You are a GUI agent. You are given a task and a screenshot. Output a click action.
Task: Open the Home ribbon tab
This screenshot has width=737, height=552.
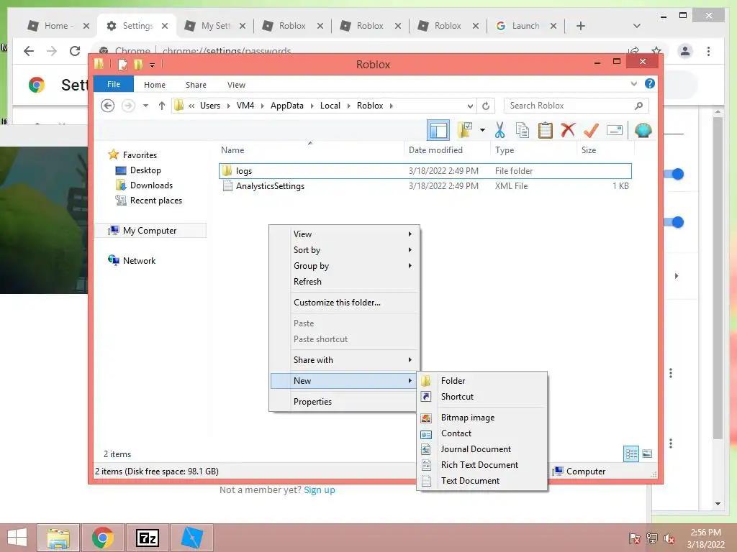155,85
